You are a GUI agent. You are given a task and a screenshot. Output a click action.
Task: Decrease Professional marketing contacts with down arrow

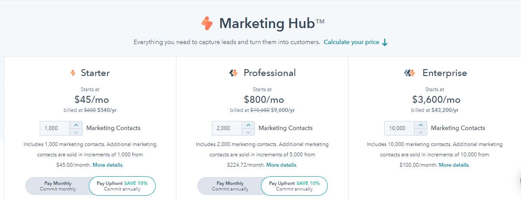point(248,132)
